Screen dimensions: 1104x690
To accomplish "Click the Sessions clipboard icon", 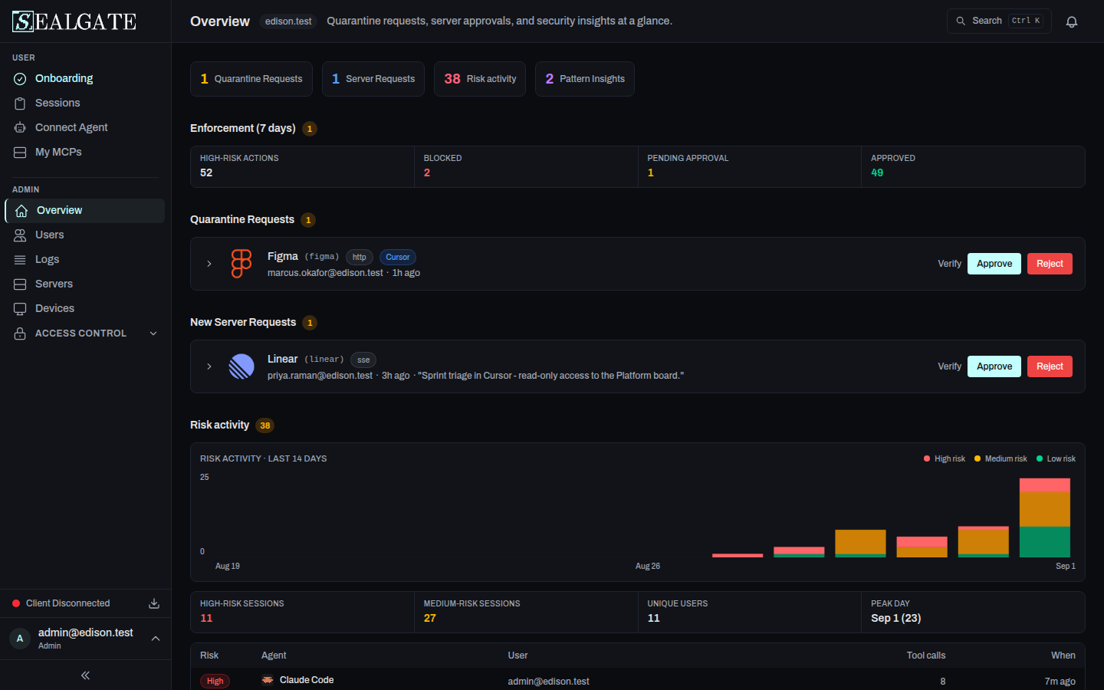I will point(20,103).
